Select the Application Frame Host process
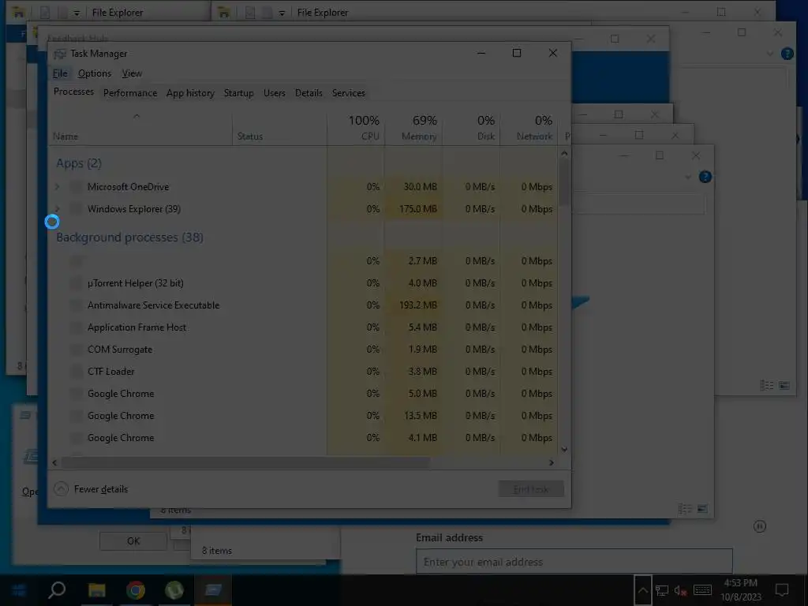The image size is (808, 606). [x=304, y=327]
